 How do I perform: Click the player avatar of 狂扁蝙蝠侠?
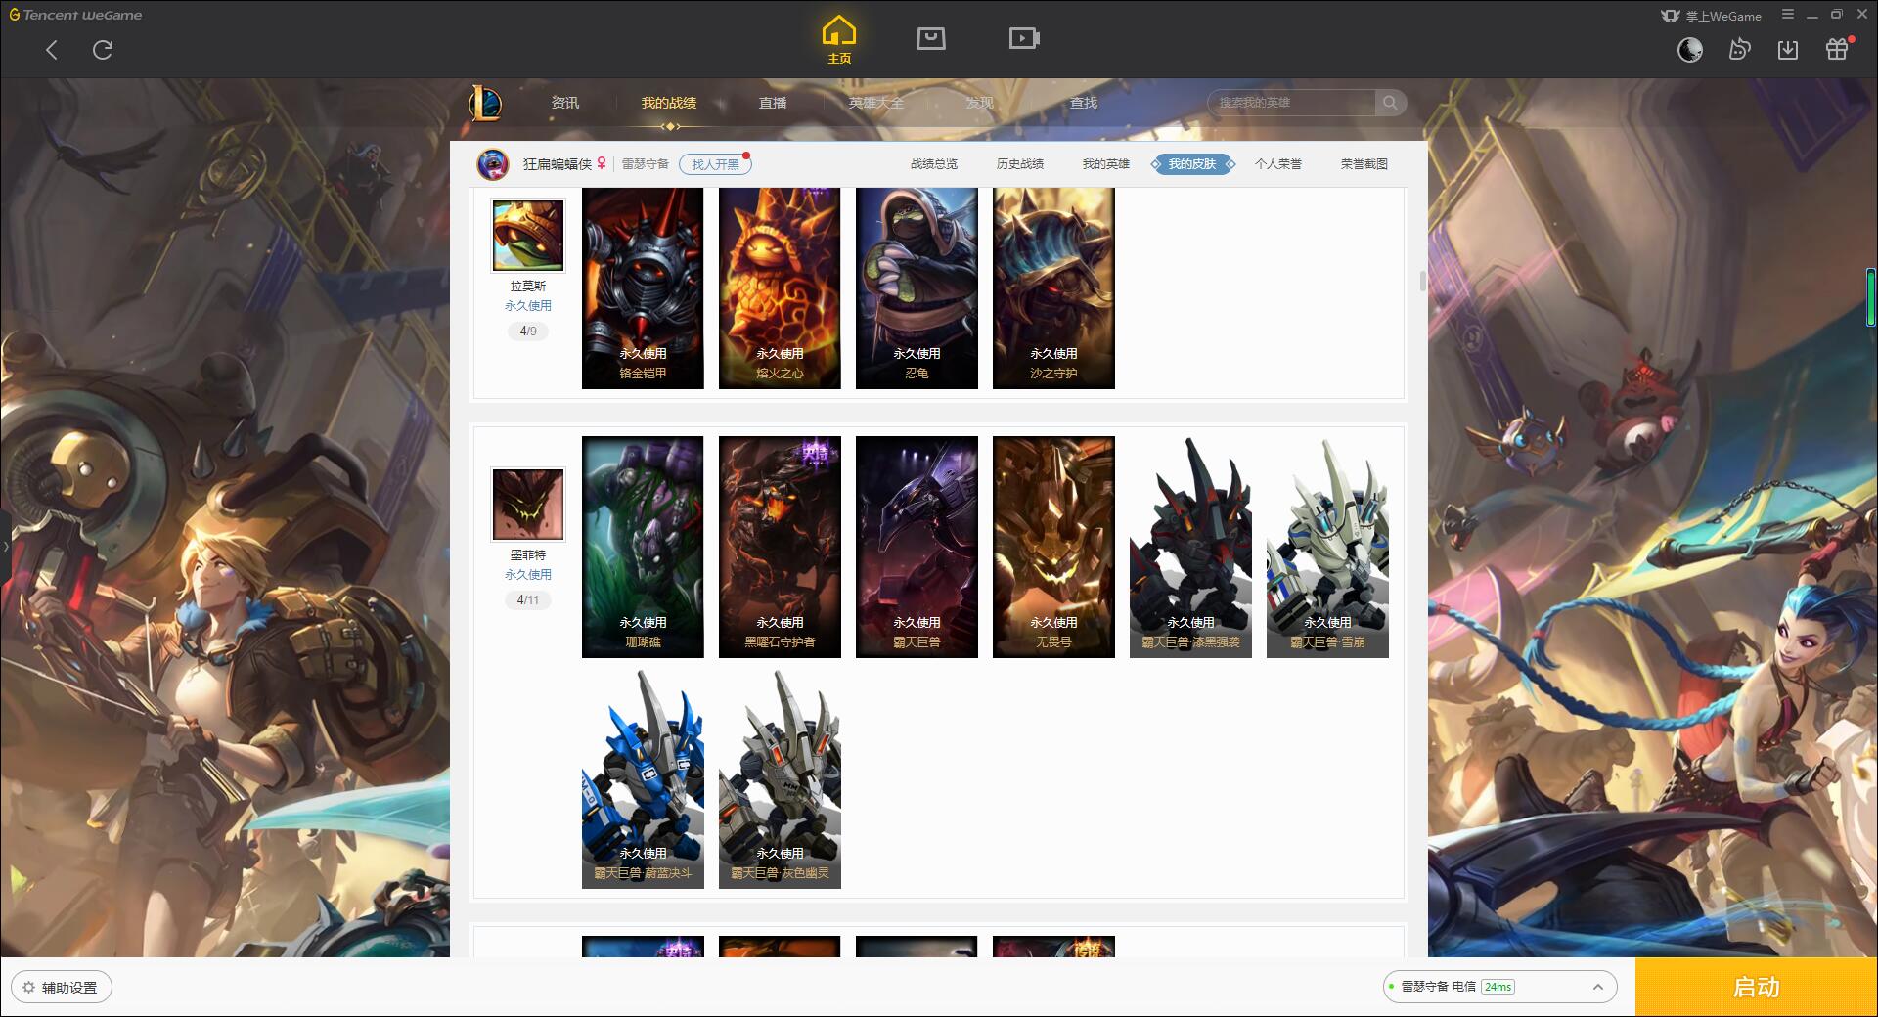493,164
